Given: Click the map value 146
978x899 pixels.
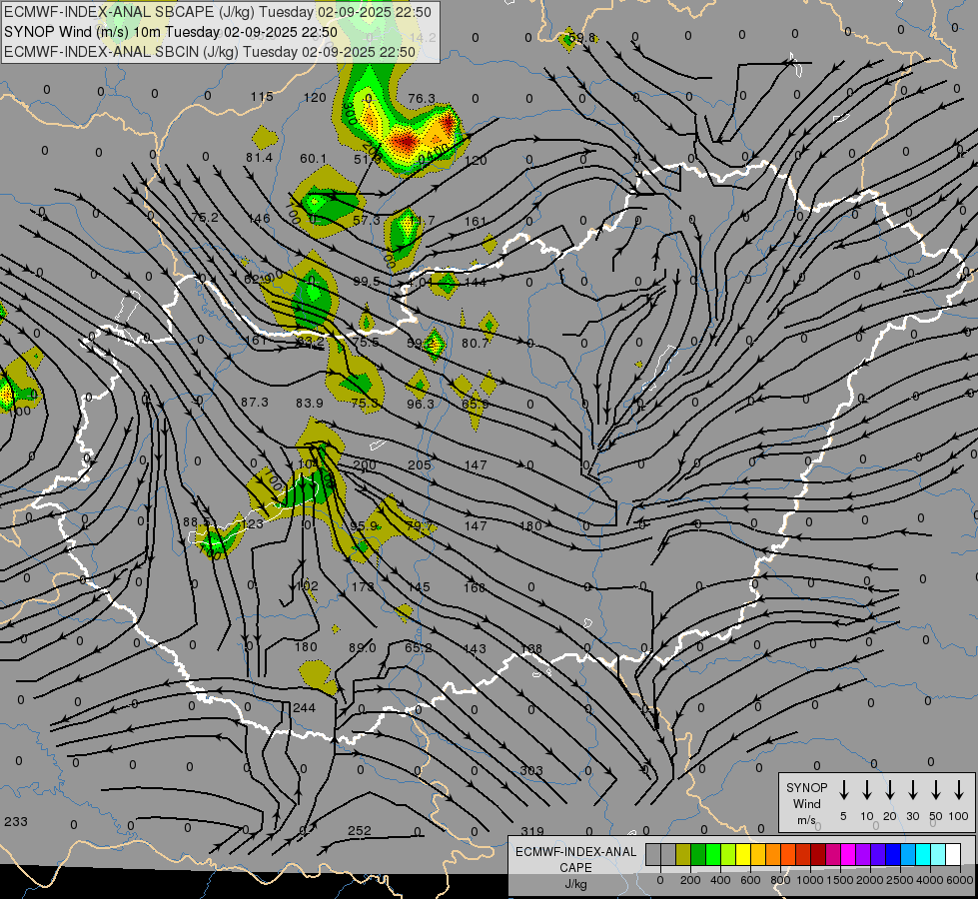Looking at the screenshot, I should click(259, 219).
